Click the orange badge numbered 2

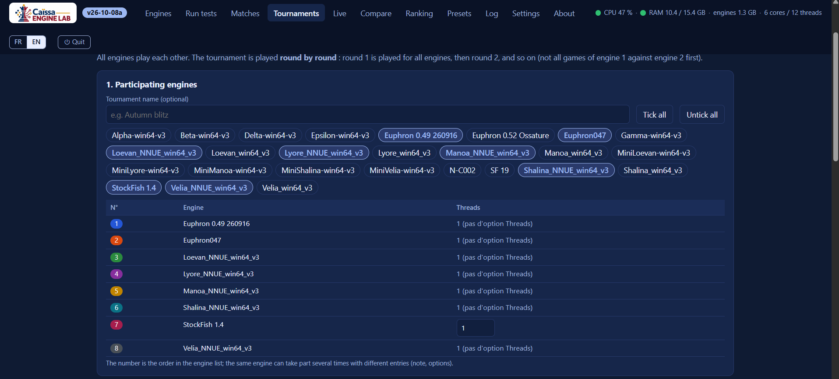coord(116,240)
